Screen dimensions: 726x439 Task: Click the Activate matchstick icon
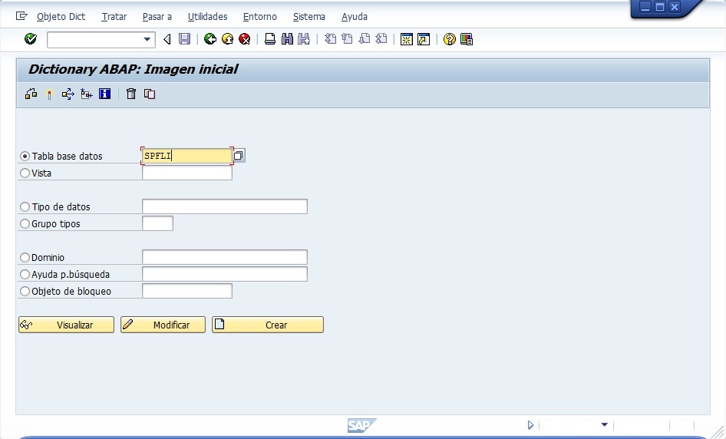(x=49, y=94)
